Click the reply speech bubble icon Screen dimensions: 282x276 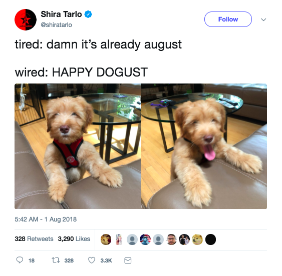point(20,260)
